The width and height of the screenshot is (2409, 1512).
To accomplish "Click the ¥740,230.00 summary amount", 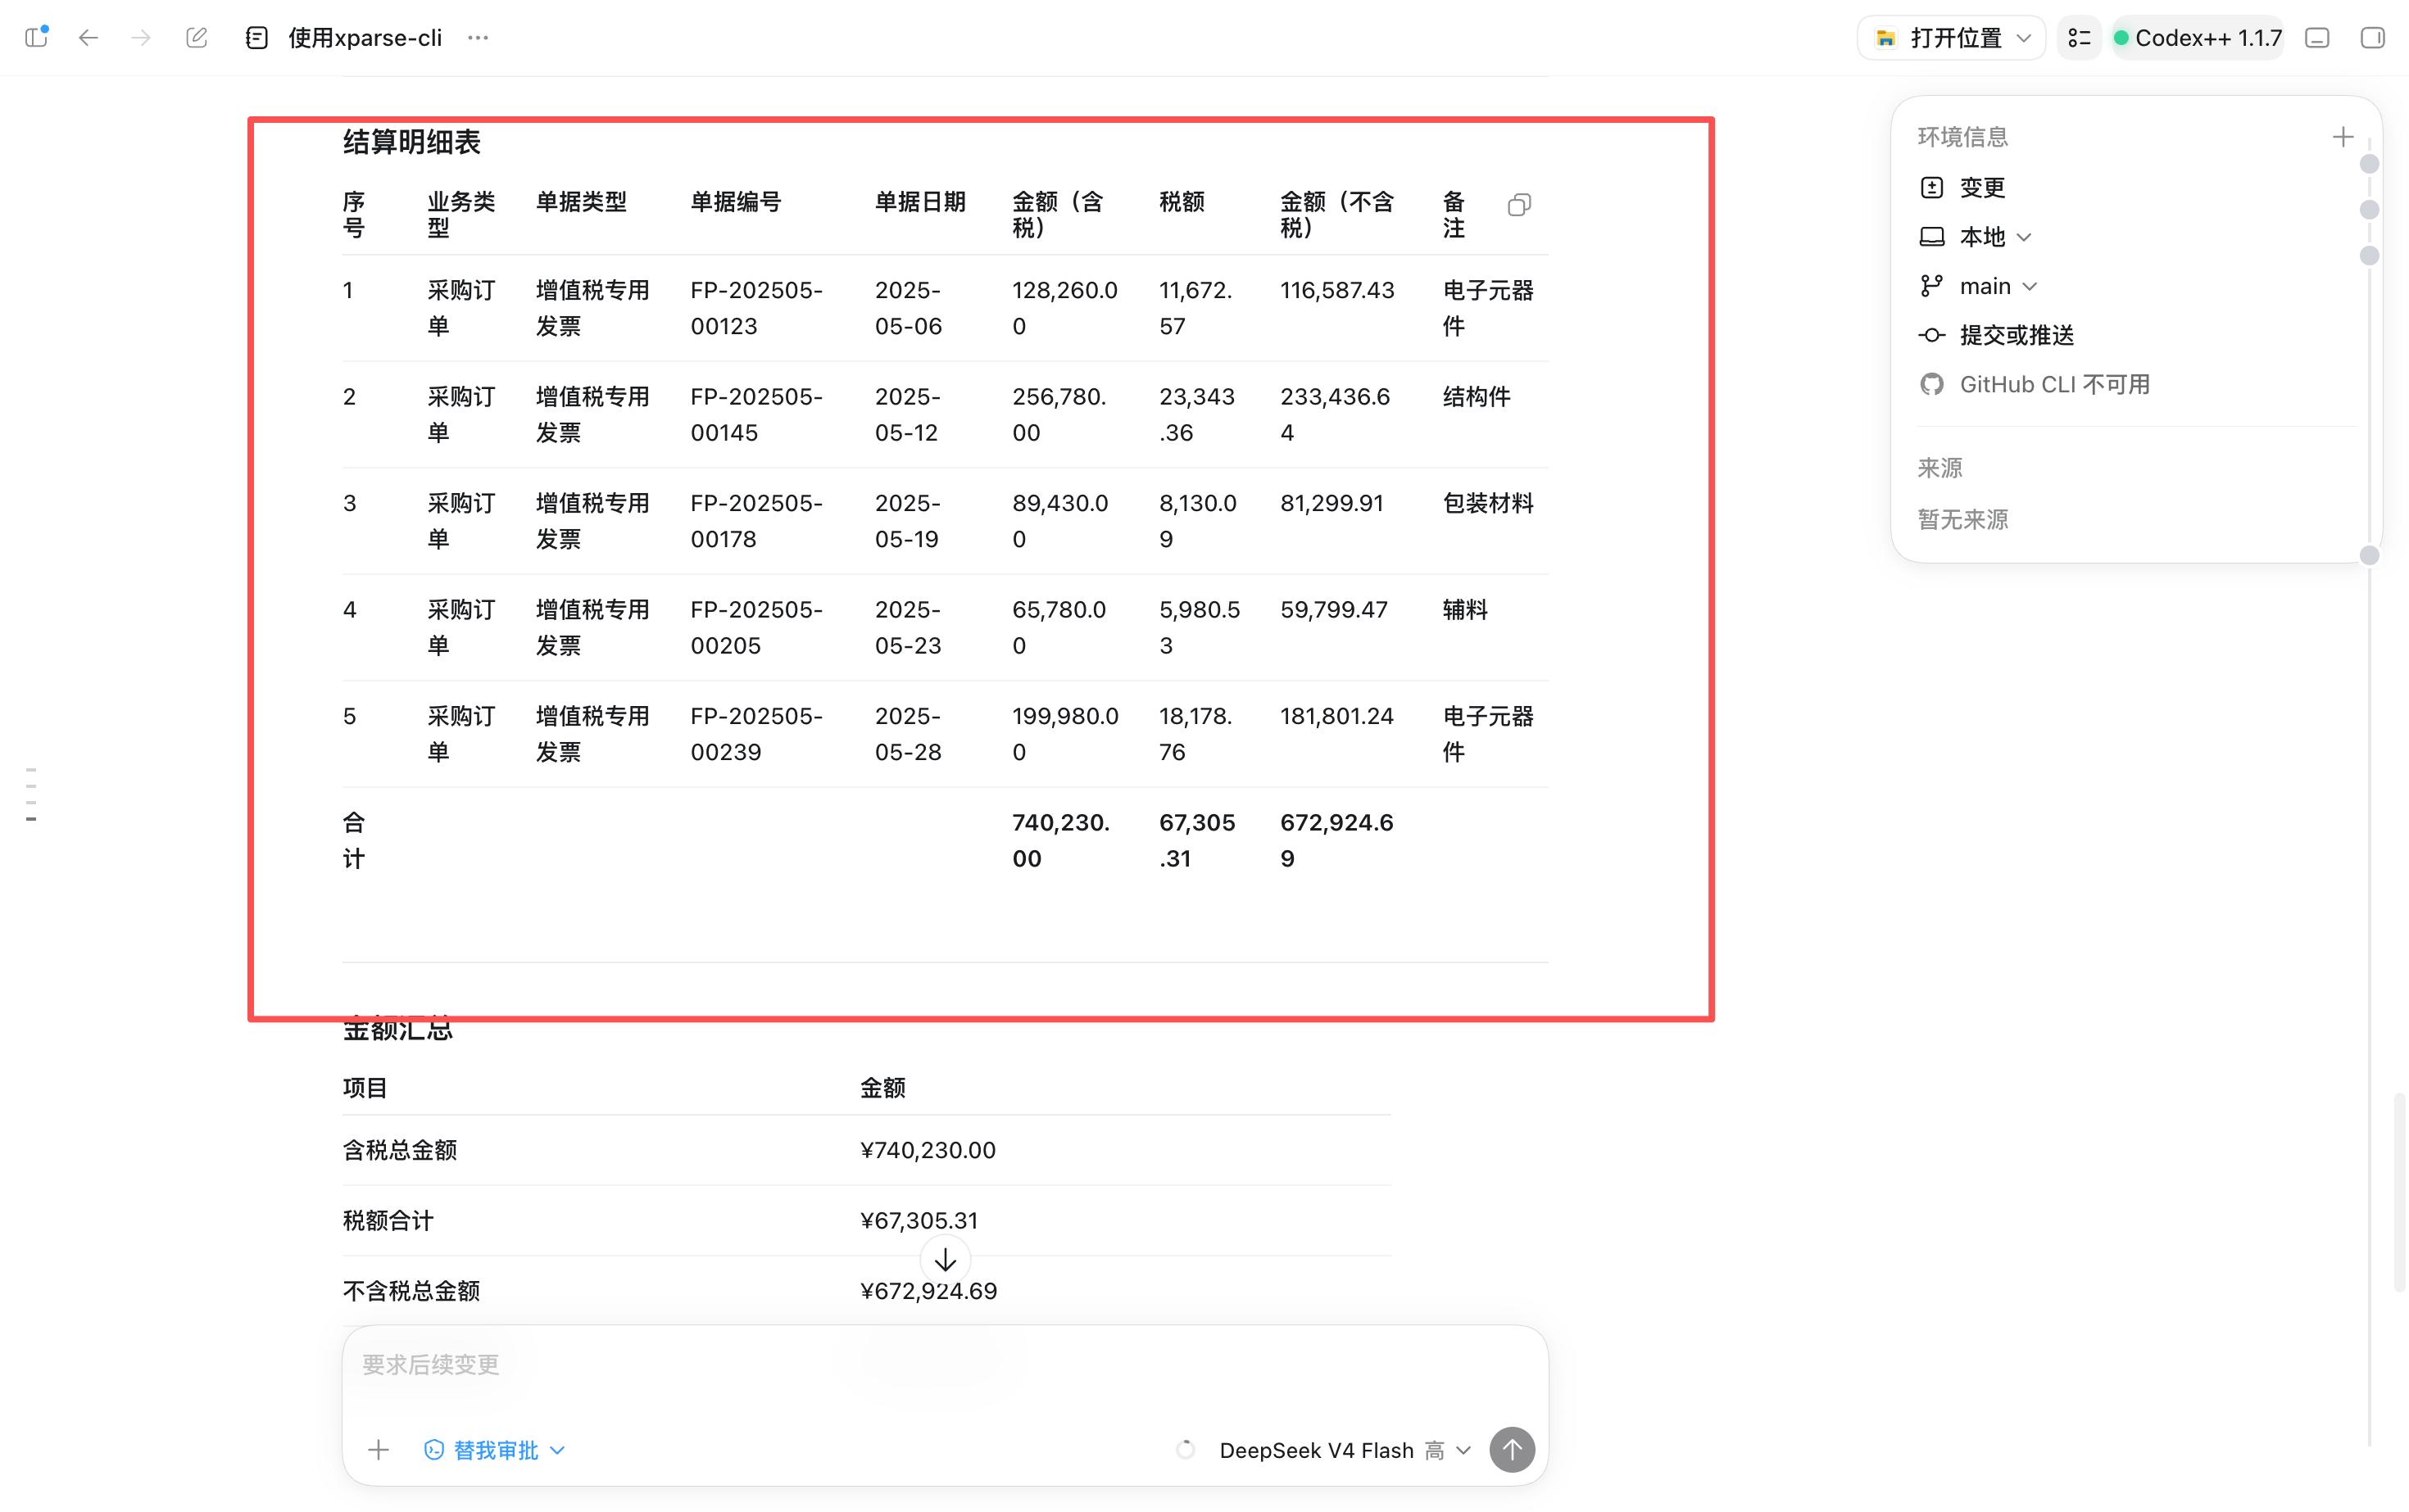I will coord(928,1150).
